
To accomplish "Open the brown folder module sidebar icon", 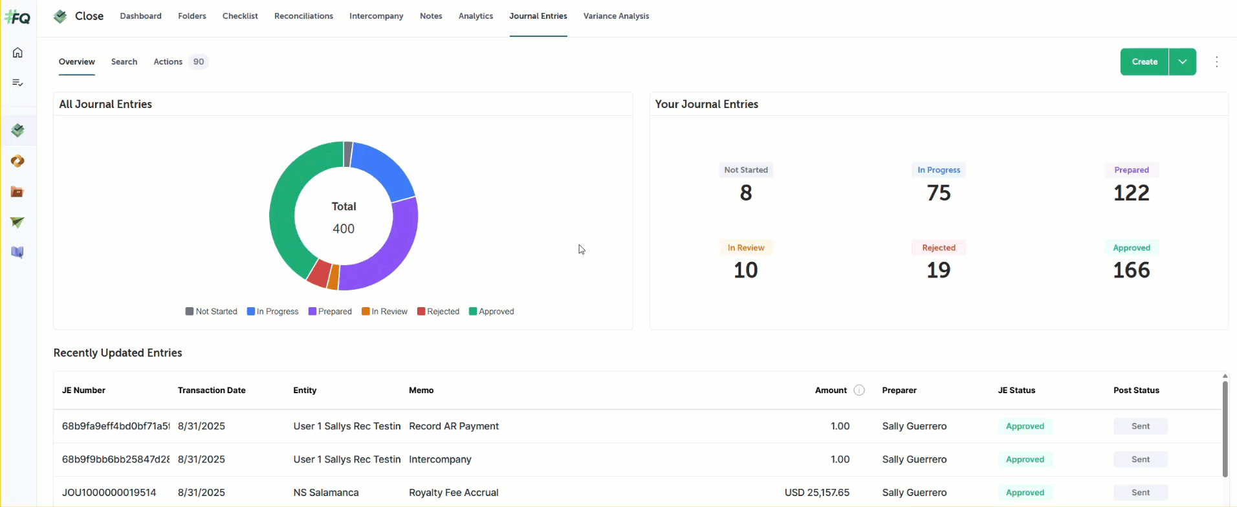I will coord(17,192).
